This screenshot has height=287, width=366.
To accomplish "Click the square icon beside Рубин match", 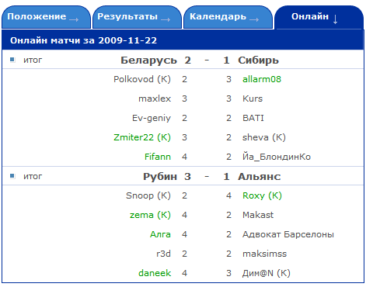I will [x=12, y=176].
